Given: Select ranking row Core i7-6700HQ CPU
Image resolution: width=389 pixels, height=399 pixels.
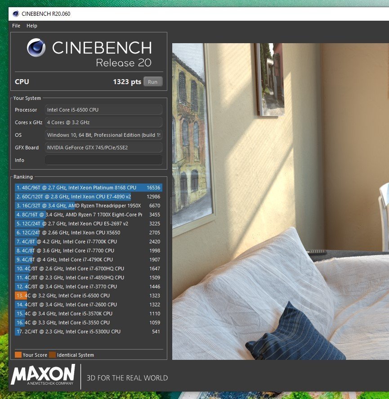Looking at the screenshot, I should [x=89, y=269].
